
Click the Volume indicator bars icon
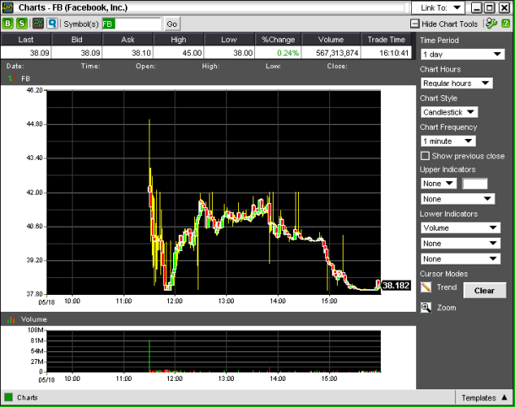(12, 319)
